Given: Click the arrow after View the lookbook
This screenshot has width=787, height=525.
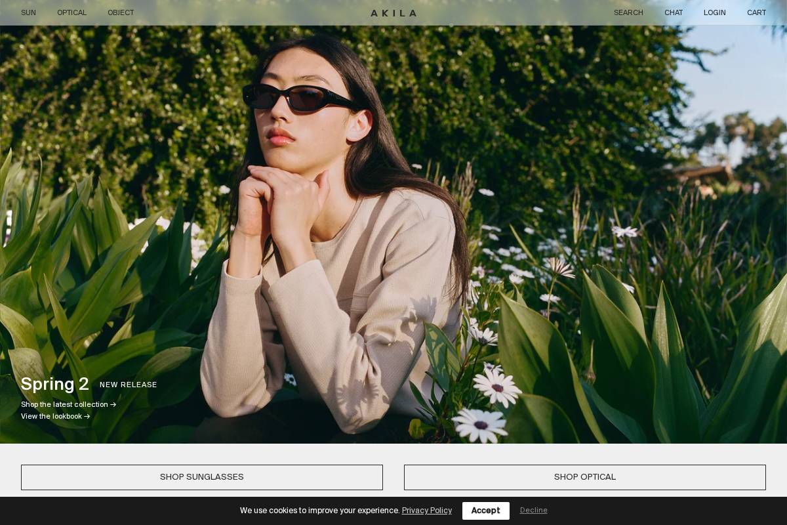Looking at the screenshot, I should (x=87, y=416).
